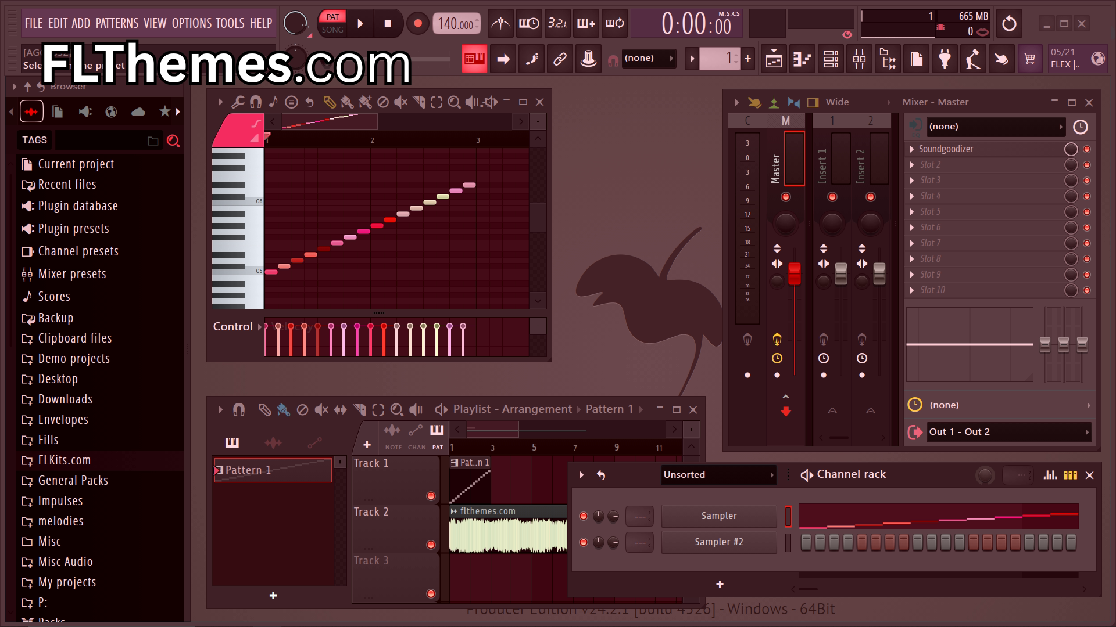Toggle Track 2 mute button in playlist
Screen dimensions: 1116x627
[431, 545]
